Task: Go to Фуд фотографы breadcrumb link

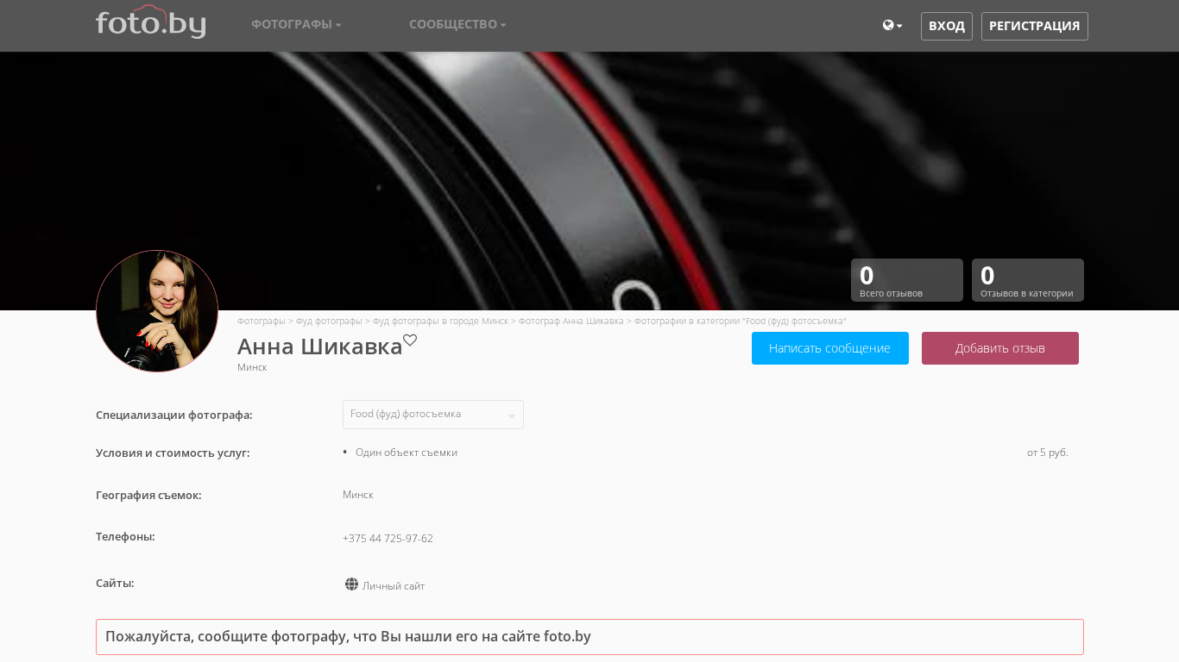Action: 329,321
